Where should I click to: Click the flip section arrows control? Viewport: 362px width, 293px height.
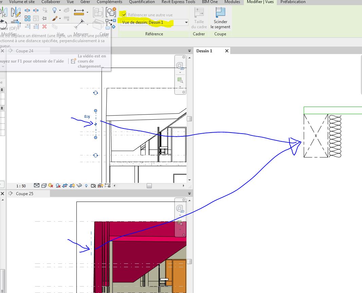pyautogui.click(x=87, y=117)
